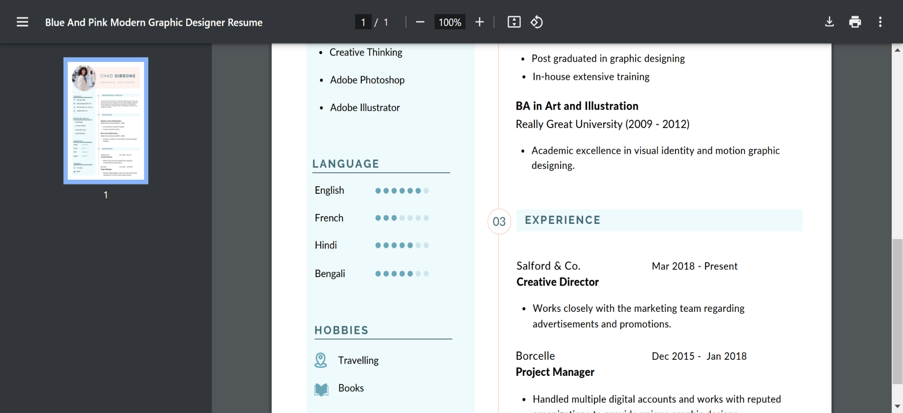Click the EXPERIENCE section heading
Viewport: 903px width, 413px height.
tap(562, 220)
